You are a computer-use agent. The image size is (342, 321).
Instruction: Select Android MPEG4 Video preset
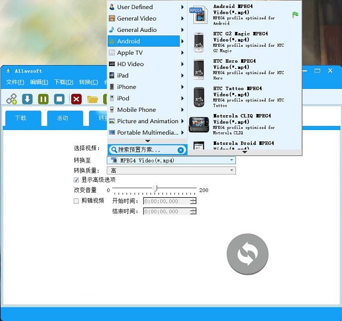pyautogui.click(x=245, y=14)
